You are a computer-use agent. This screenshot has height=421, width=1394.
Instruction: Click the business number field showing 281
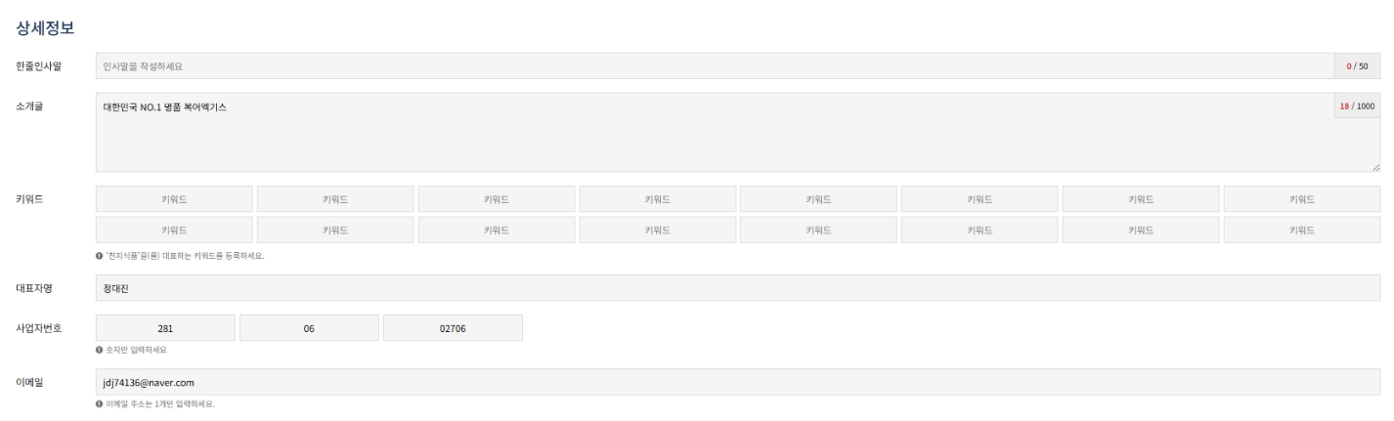165,328
